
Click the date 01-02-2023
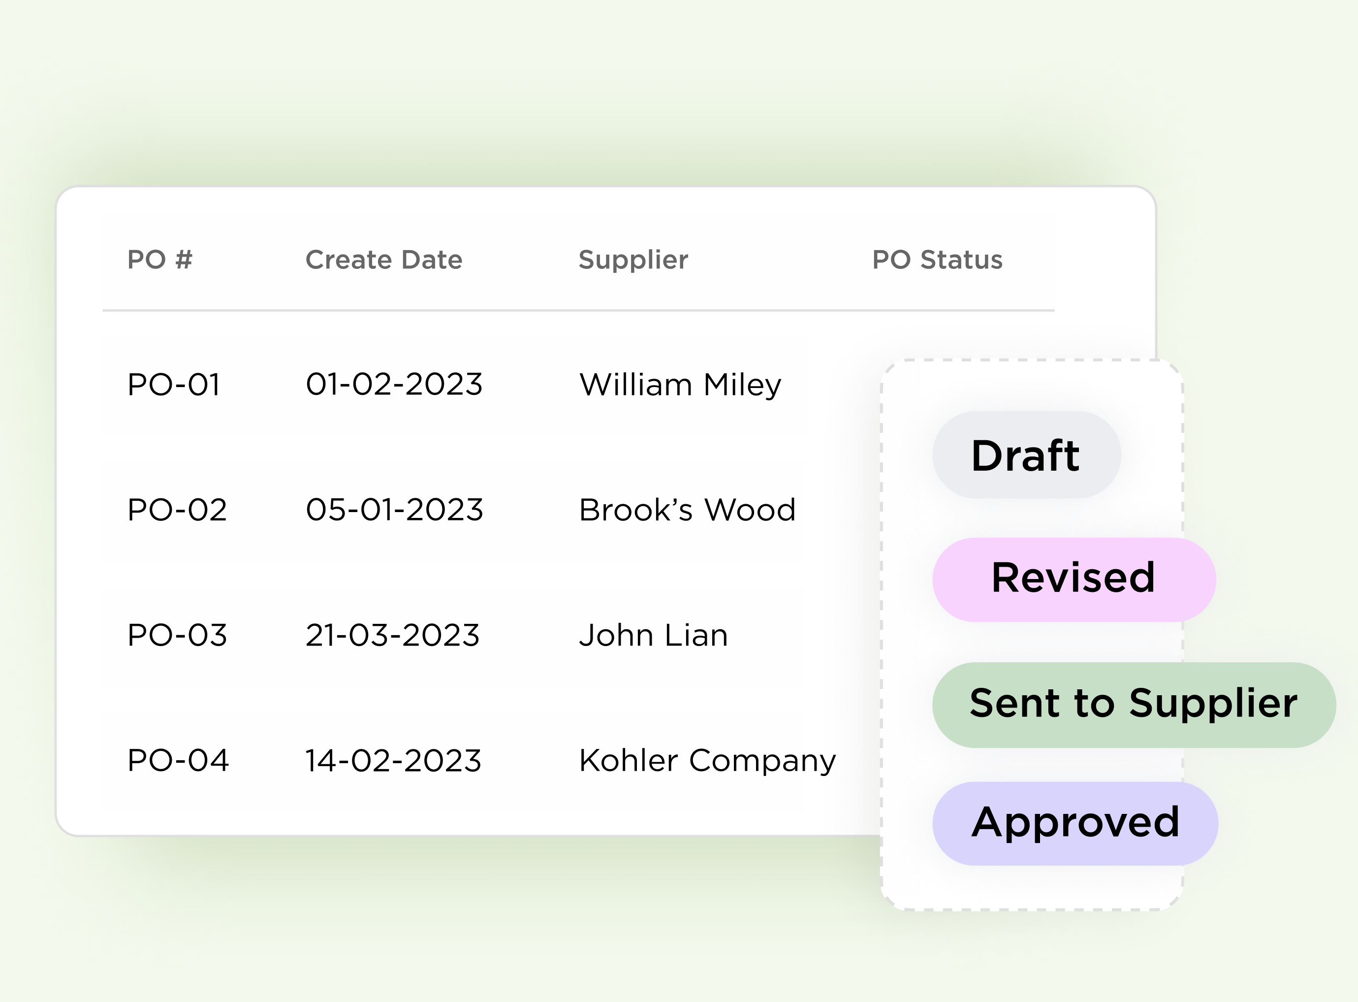394,385
